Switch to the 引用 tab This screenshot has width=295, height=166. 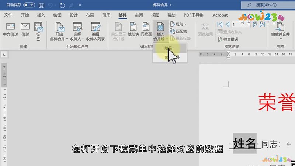pyautogui.click(x=106, y=15)
